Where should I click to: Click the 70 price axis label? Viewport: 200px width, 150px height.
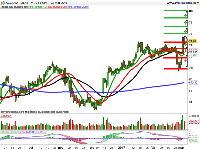pos(191,68)
